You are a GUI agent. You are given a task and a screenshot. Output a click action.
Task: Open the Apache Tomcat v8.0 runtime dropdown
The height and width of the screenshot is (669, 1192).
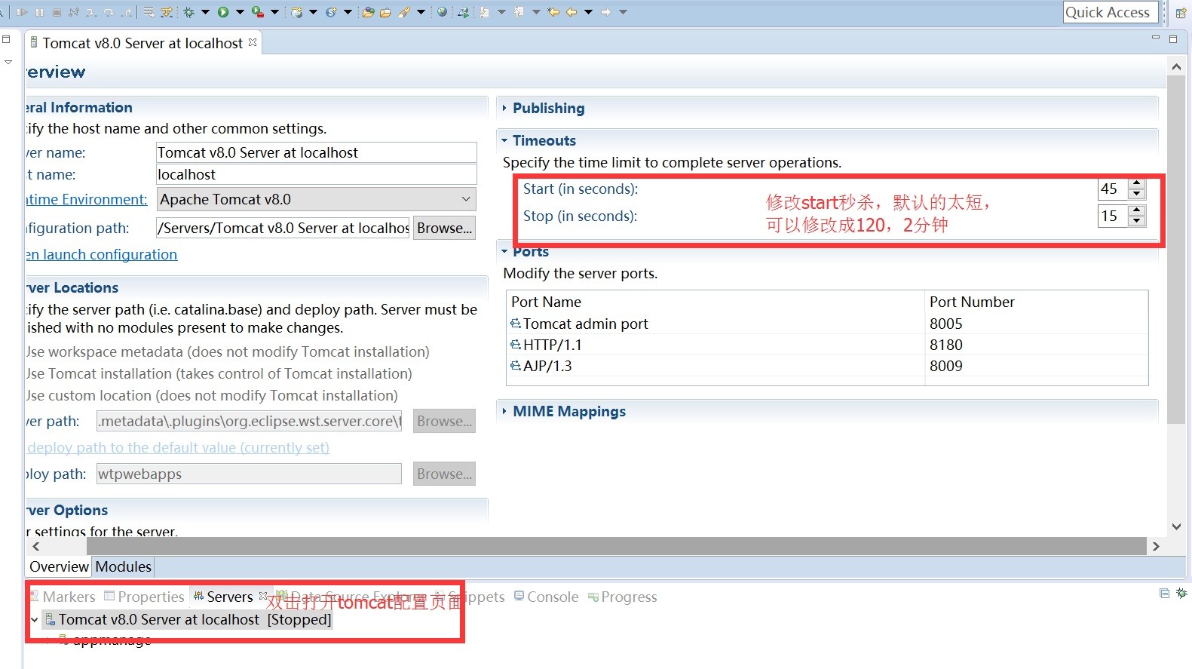pos(466,199)
